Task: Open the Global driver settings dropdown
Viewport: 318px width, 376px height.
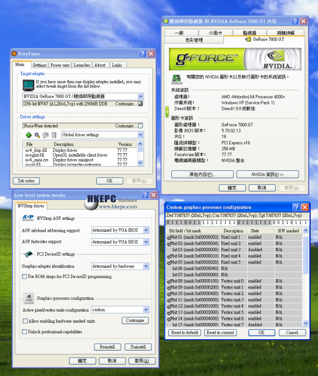Action: tap(141, 135)
